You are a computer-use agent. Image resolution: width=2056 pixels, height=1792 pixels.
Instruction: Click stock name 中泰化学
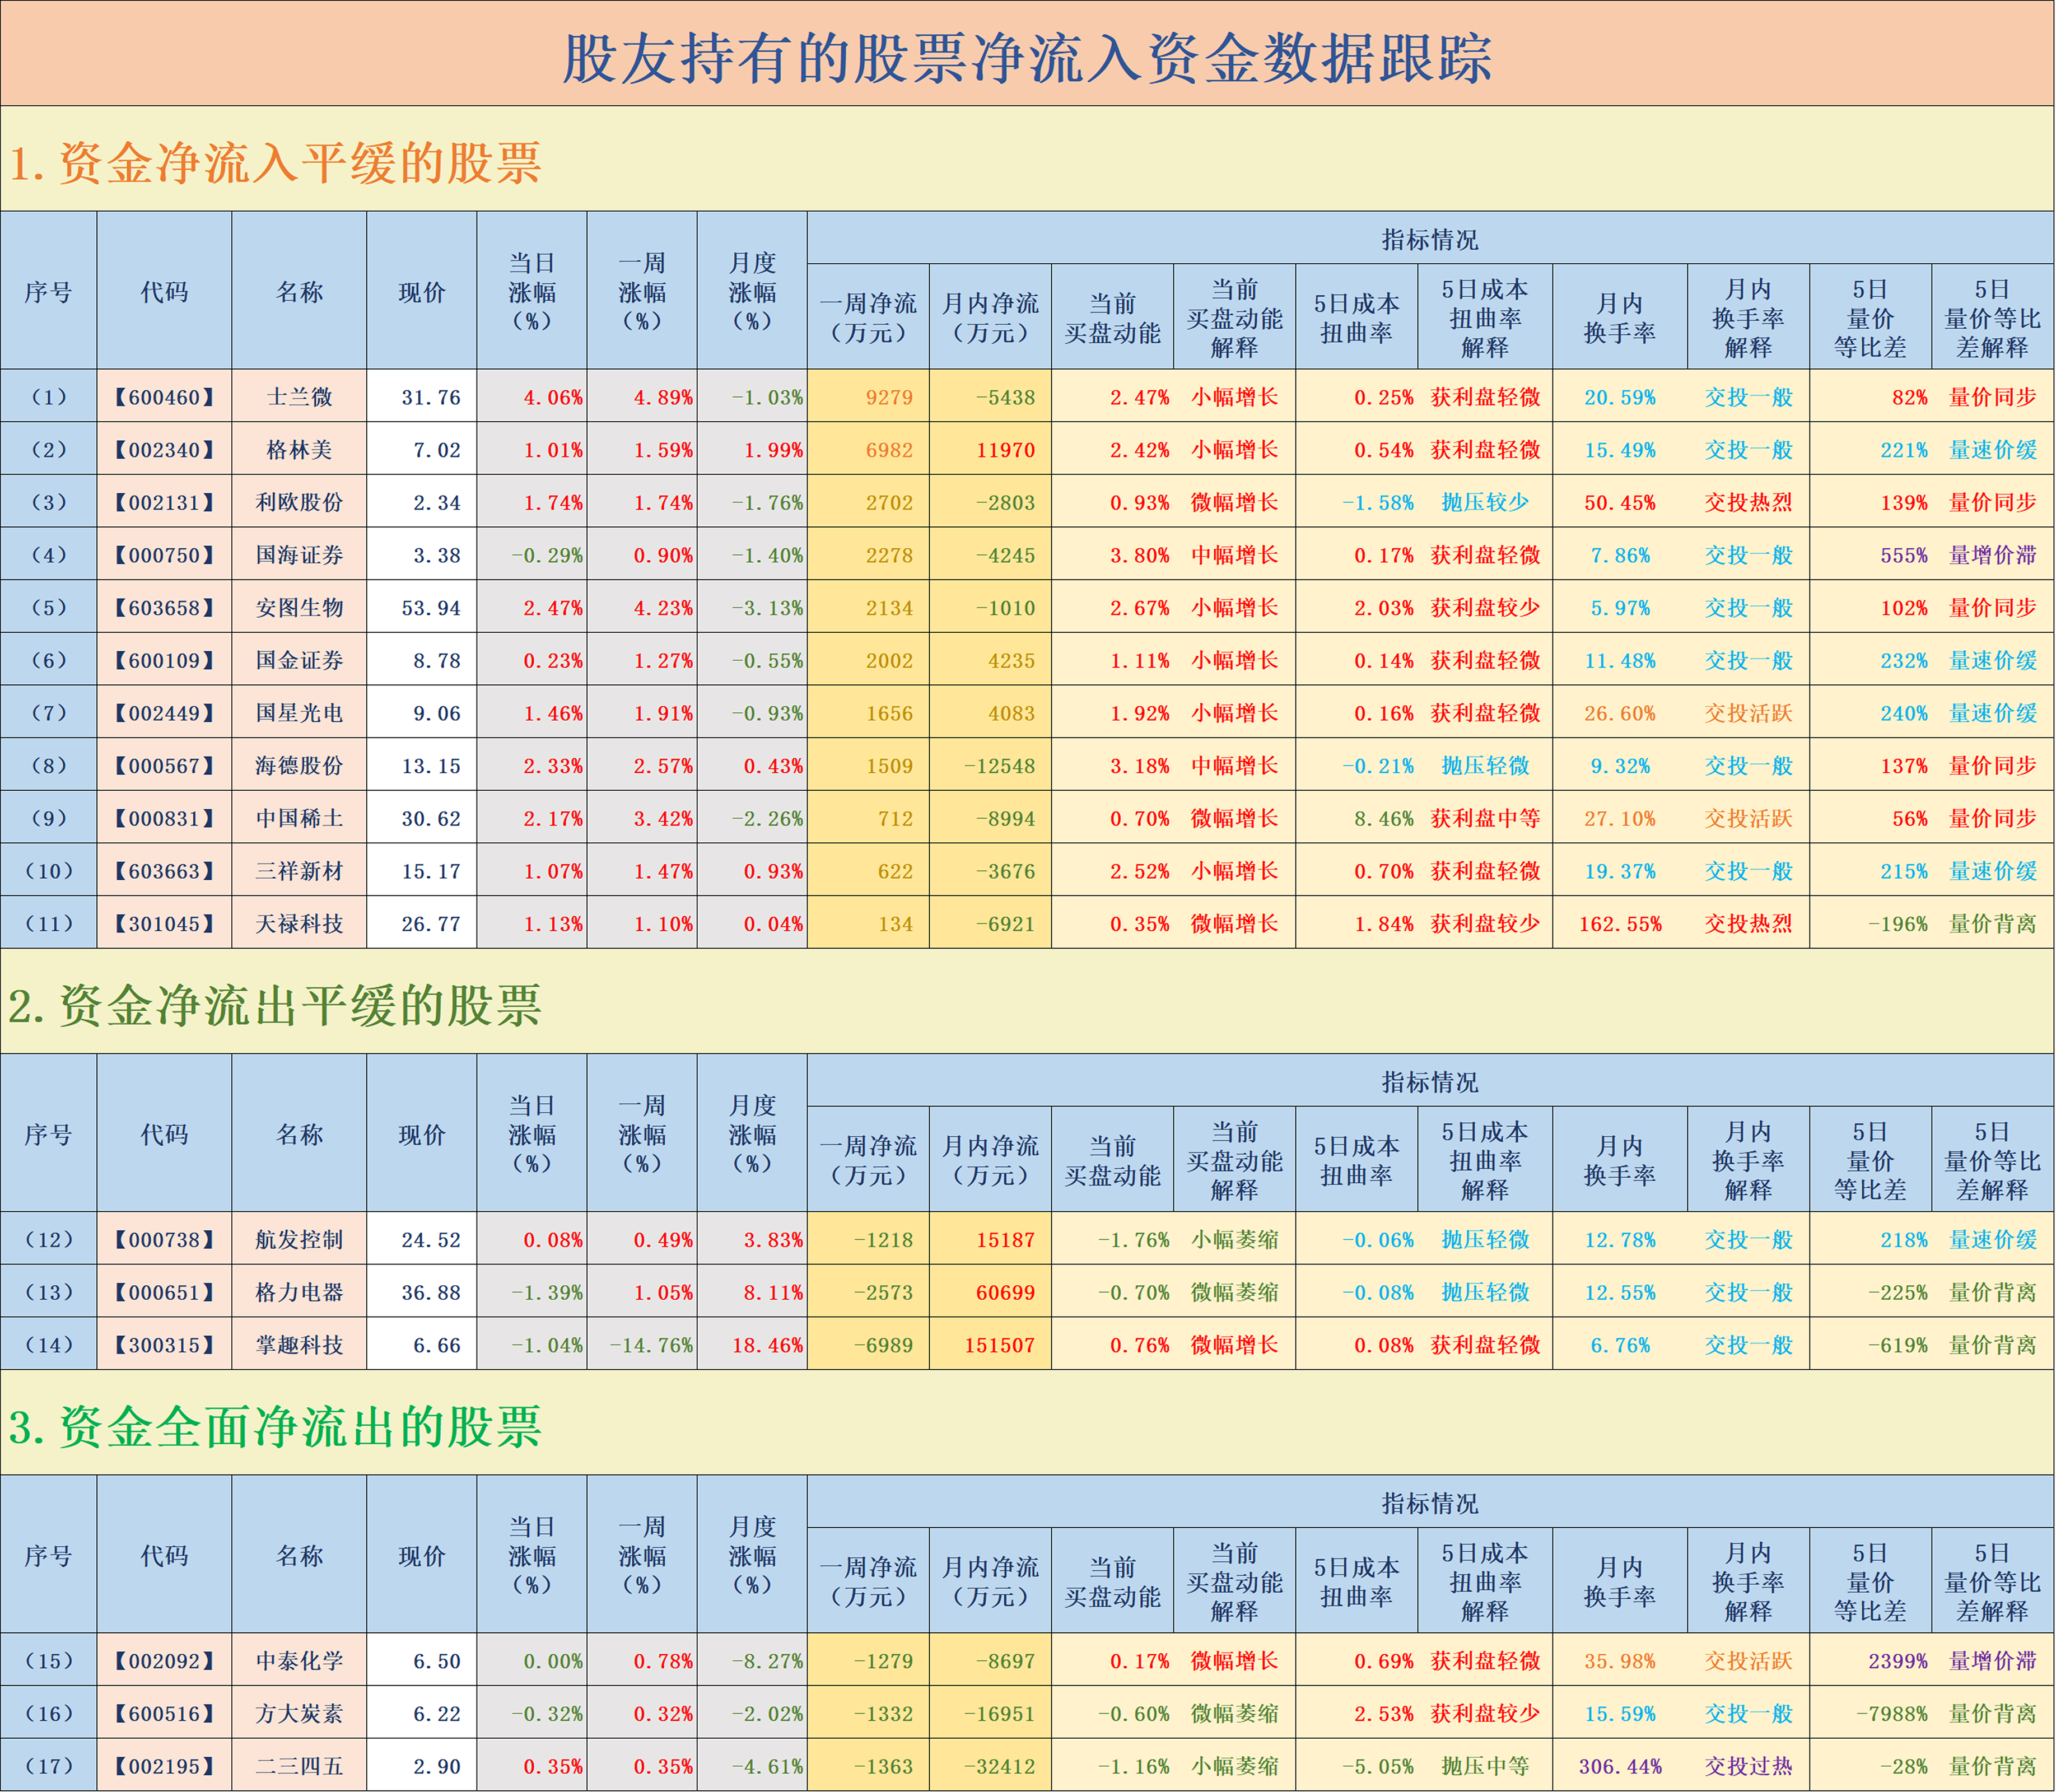click(299, 1661)
